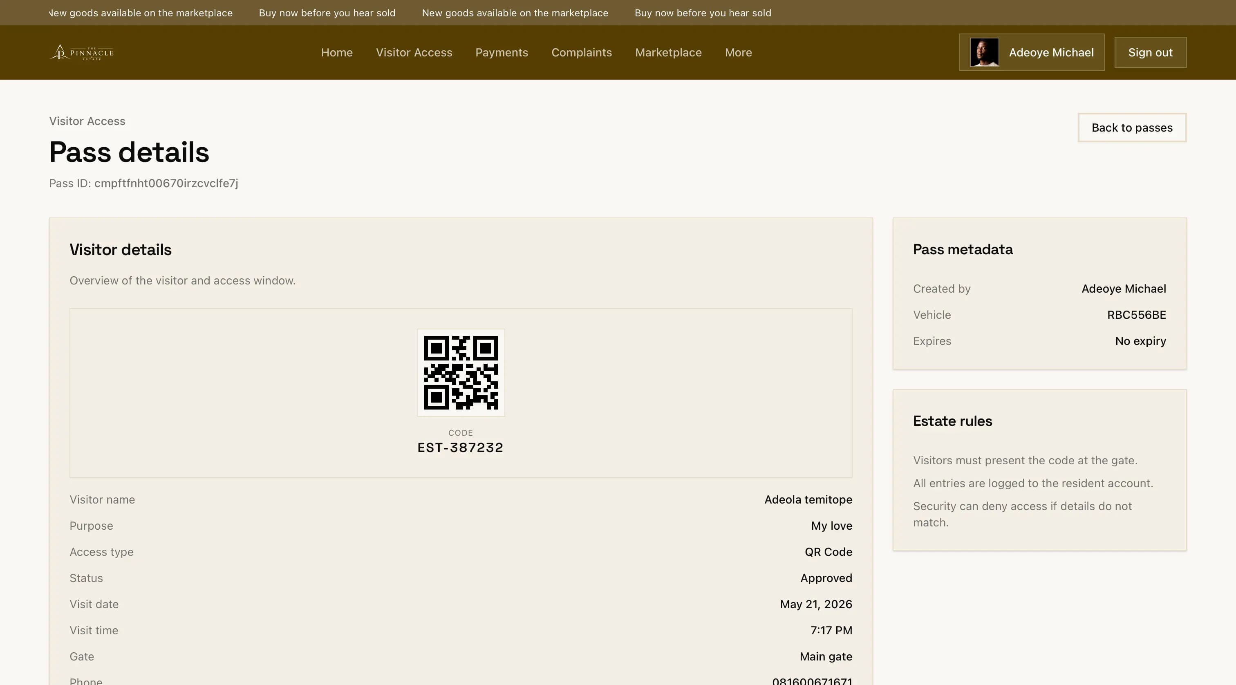Open the Marketplace section
Image resolution: width=1236 pixels, height=685 pixels.
click(668, 52)
